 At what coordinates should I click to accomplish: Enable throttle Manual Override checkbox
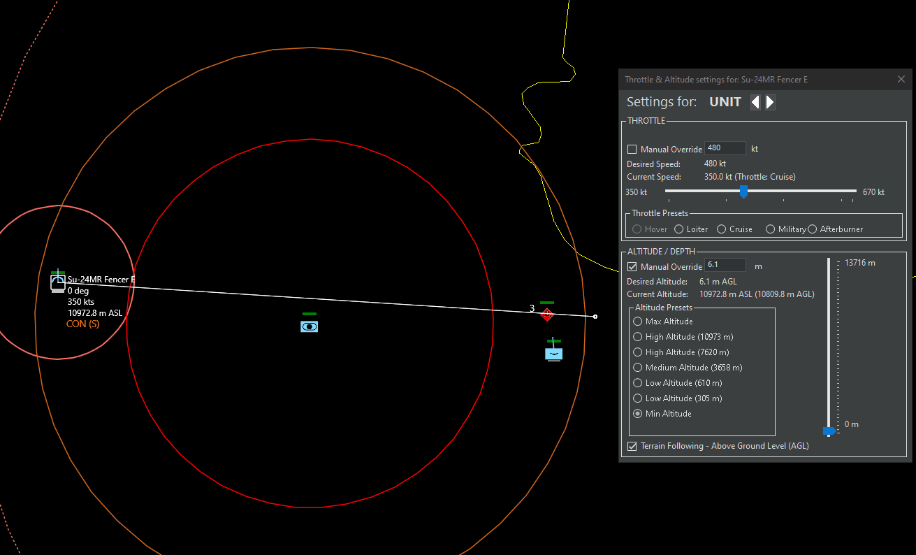pos(632,149)
